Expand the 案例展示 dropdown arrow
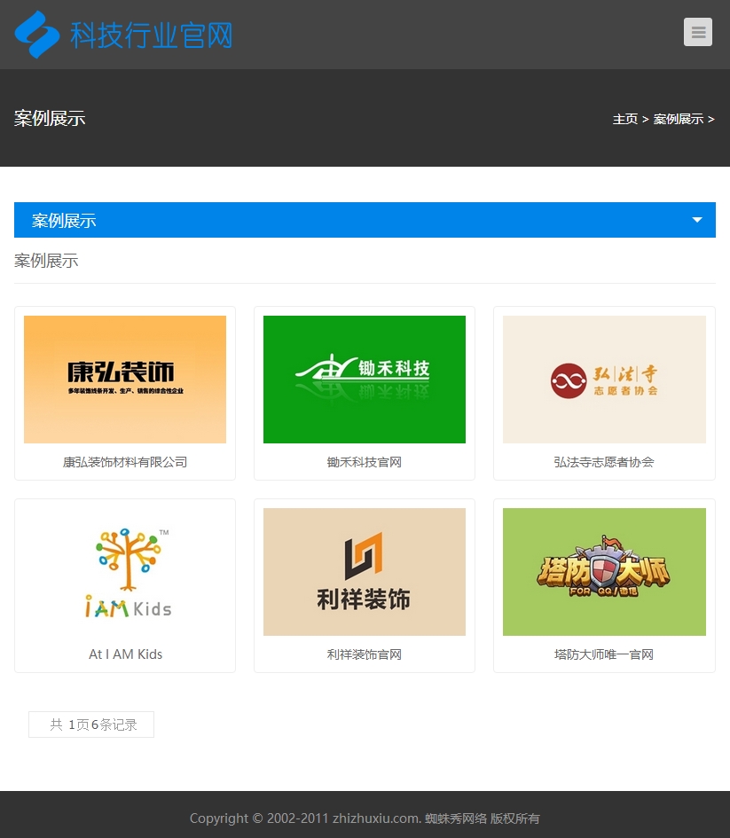The width and height of the screenshot is (730, 838). point(697,220)
